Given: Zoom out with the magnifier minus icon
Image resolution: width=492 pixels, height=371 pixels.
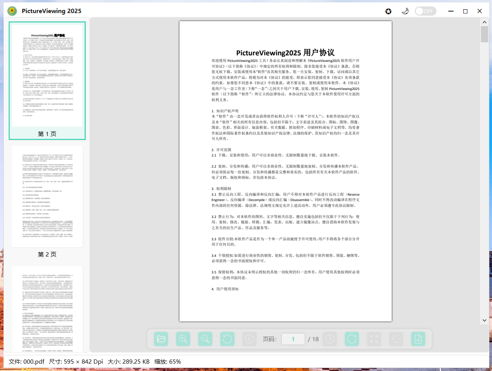Looking at the screenshot, I should pos(205,339).
